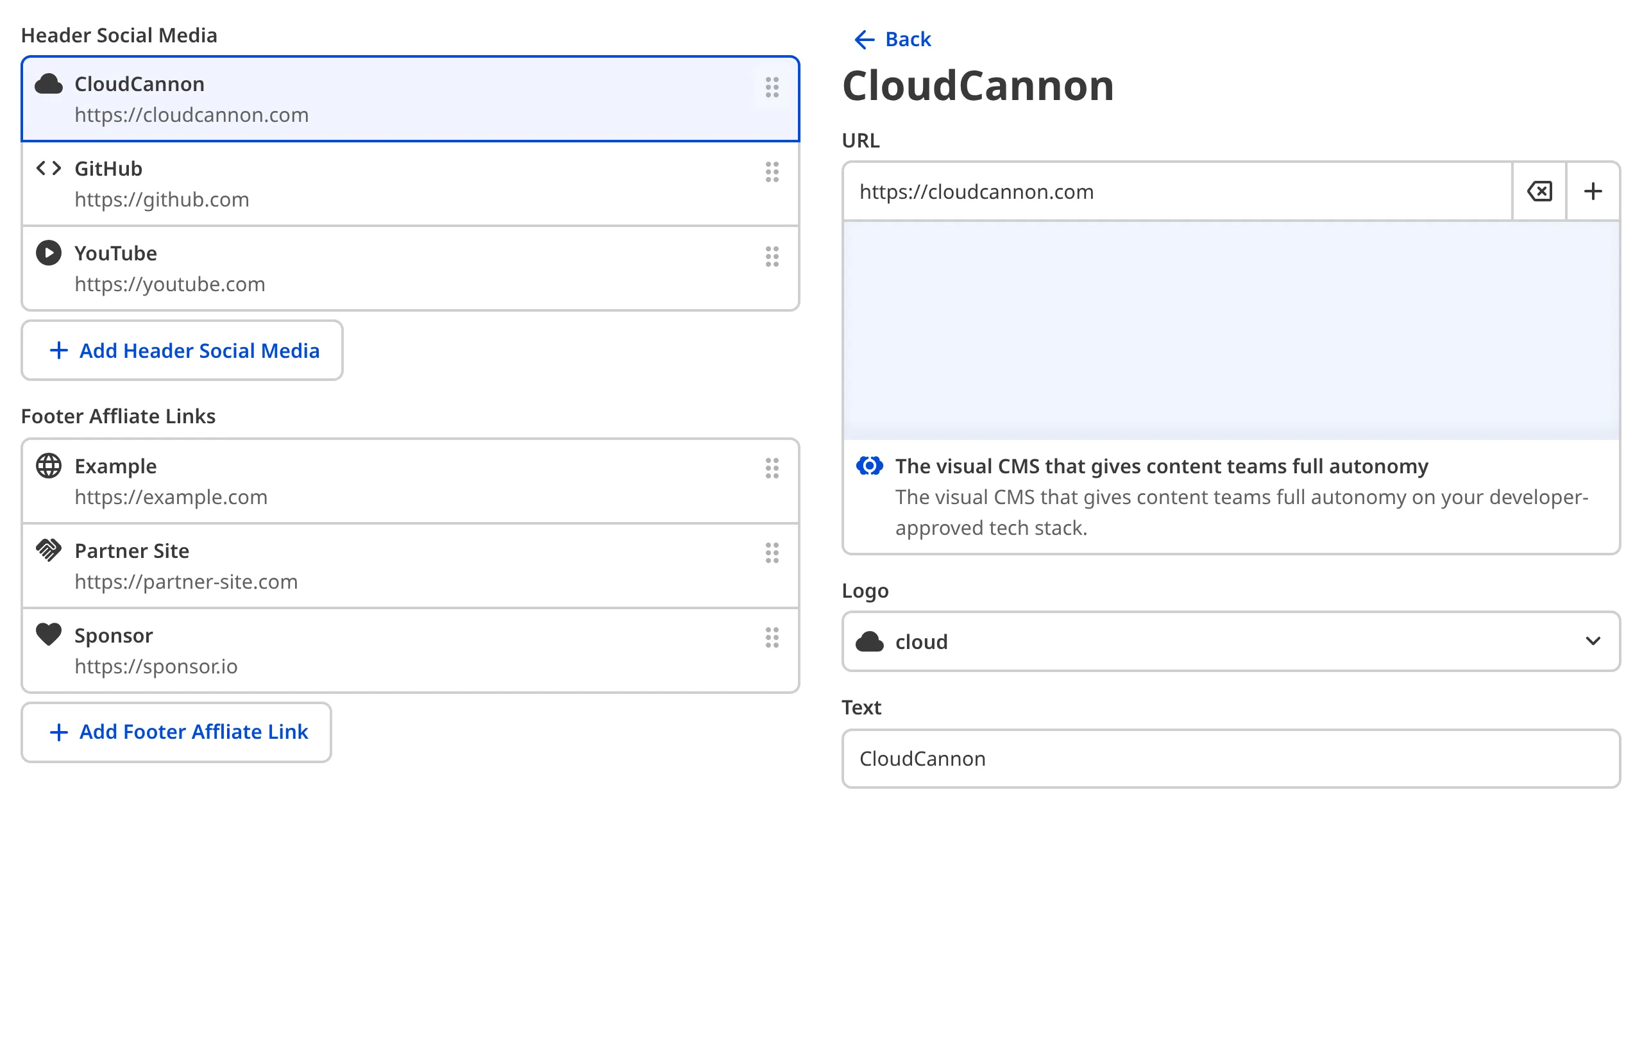Click https://github.com URL text

[x=162, y=199]
